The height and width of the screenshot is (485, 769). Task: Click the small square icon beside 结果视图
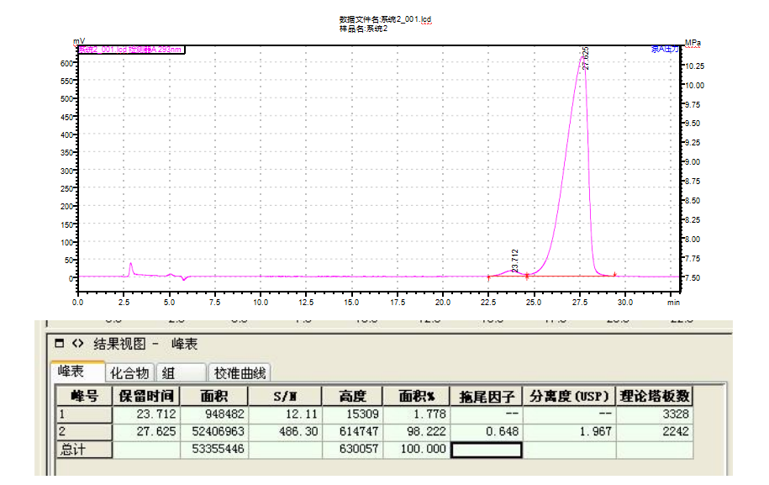[x=59, y=344]
